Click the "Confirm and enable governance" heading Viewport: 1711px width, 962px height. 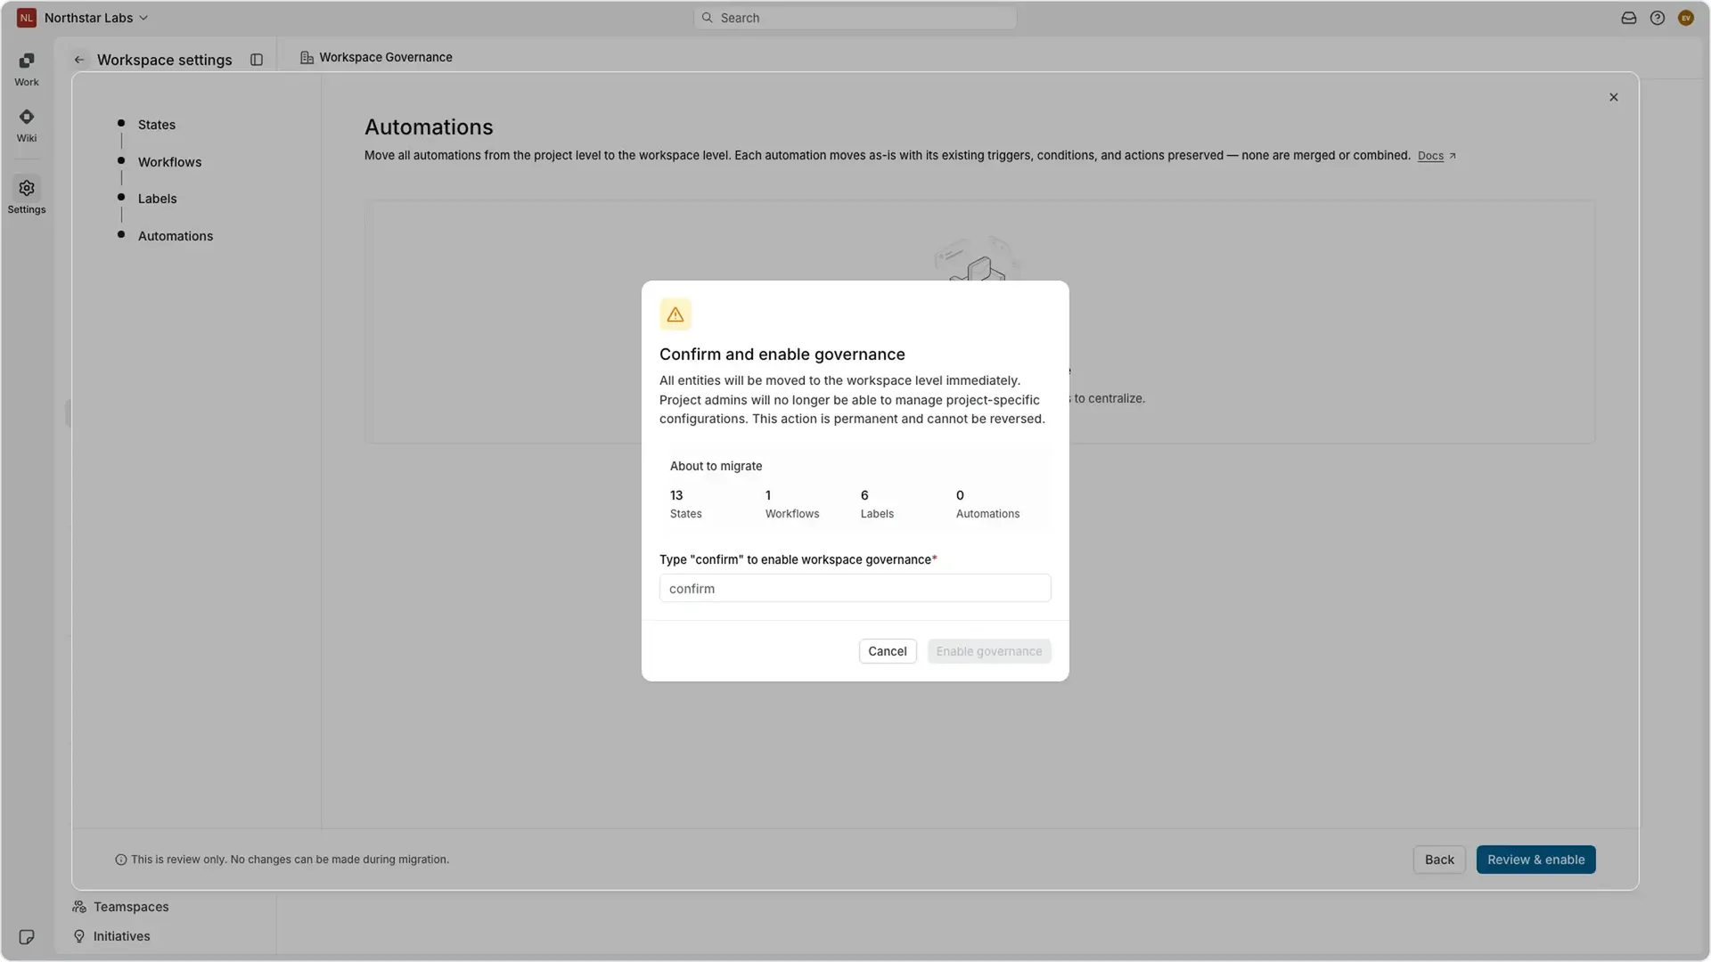[782, 355]
